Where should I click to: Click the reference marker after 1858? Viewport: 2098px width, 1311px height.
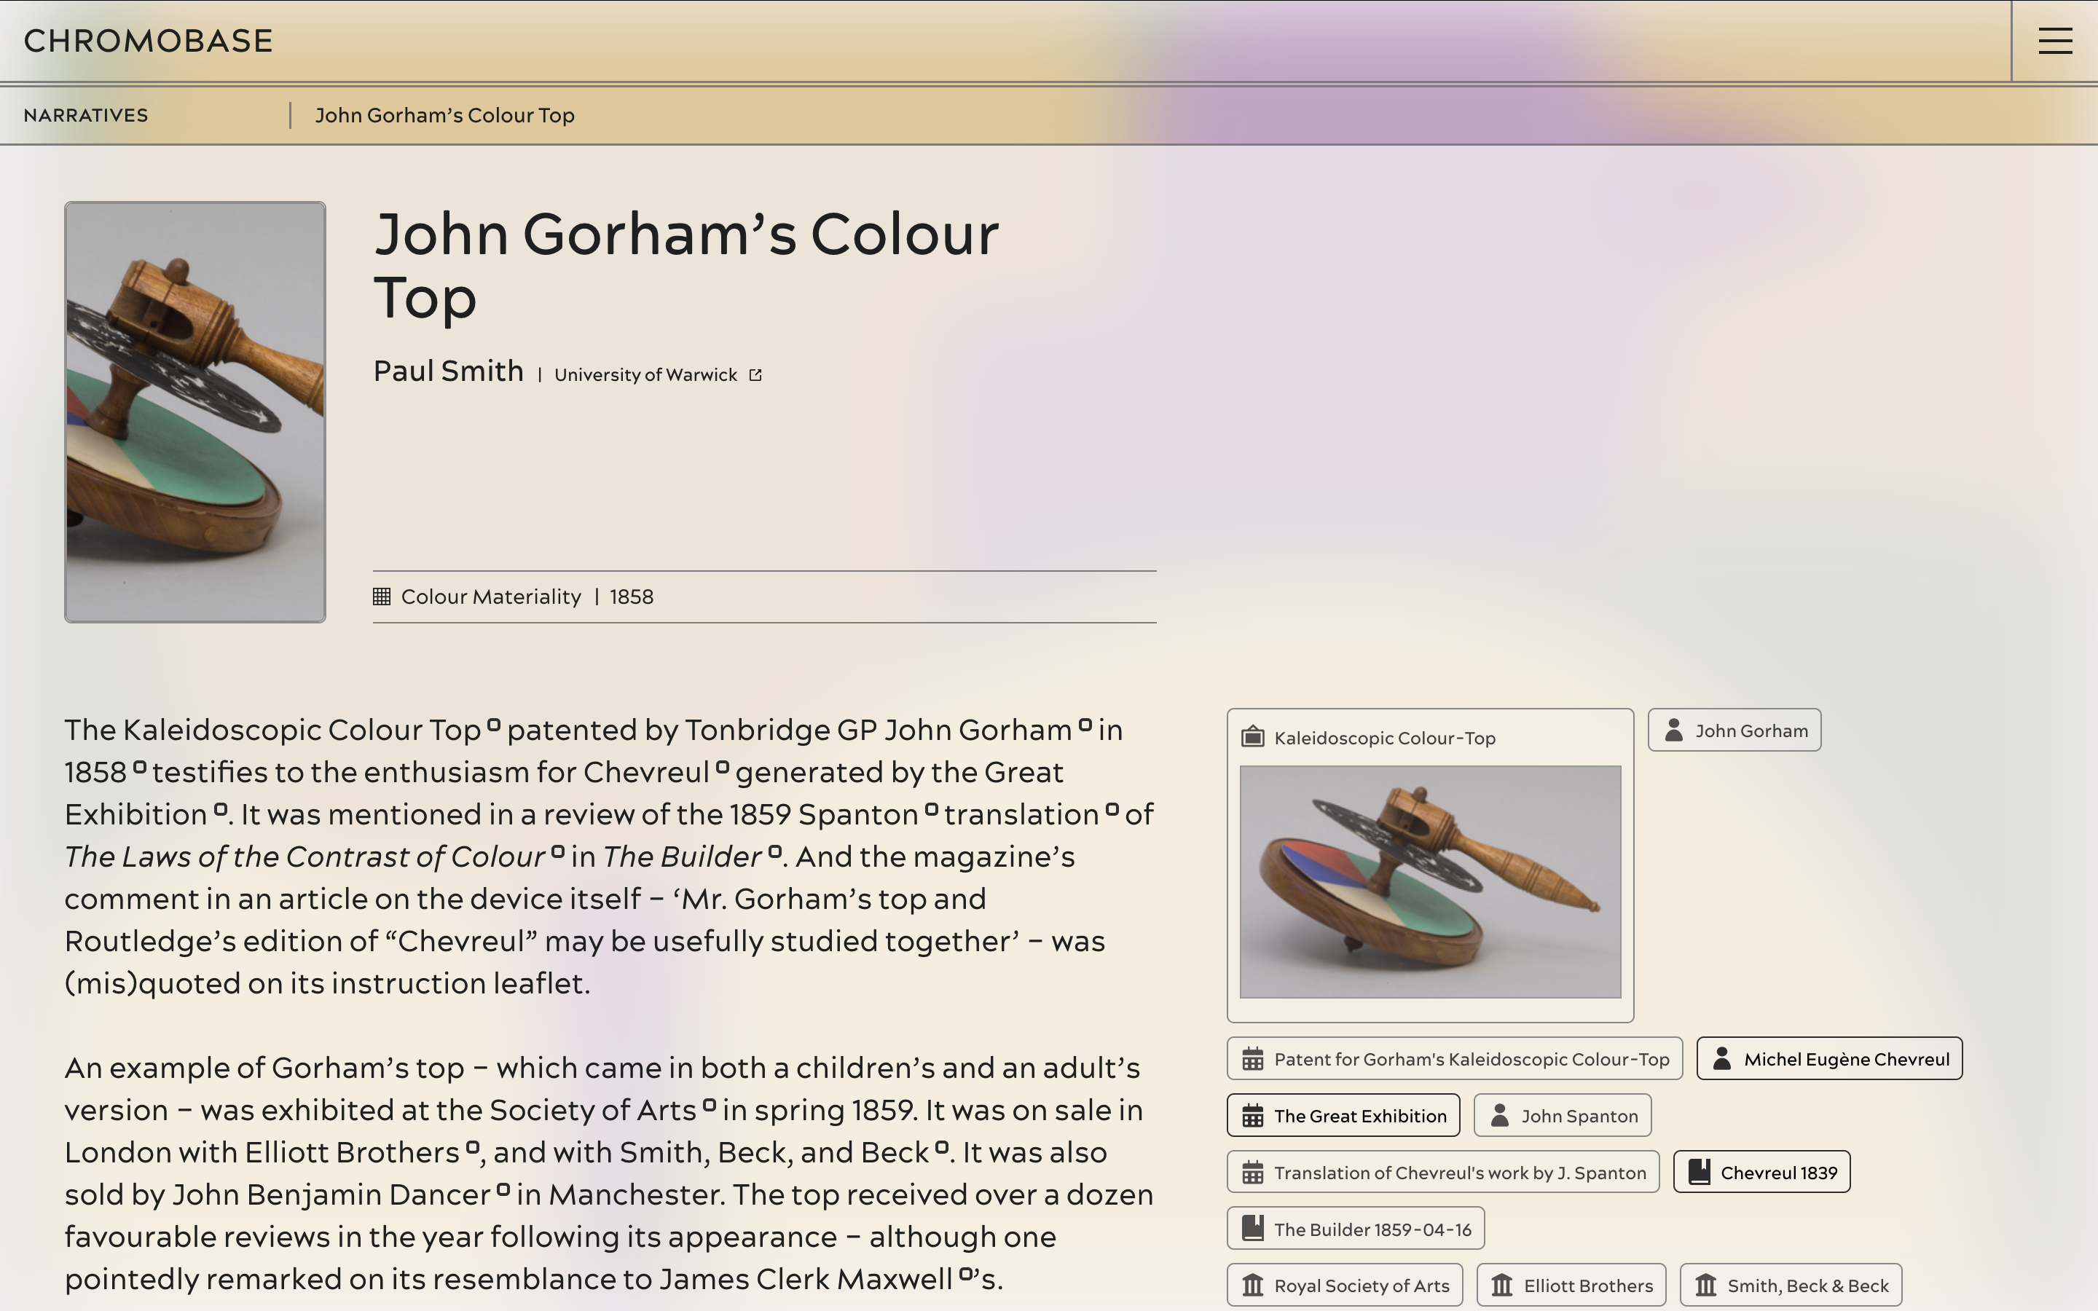click(x=140, y=766)
